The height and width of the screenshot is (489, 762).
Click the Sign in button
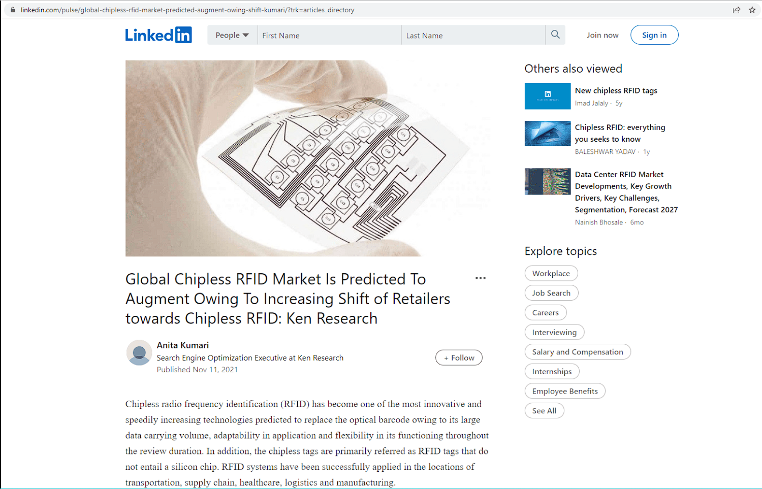point(654,35)
